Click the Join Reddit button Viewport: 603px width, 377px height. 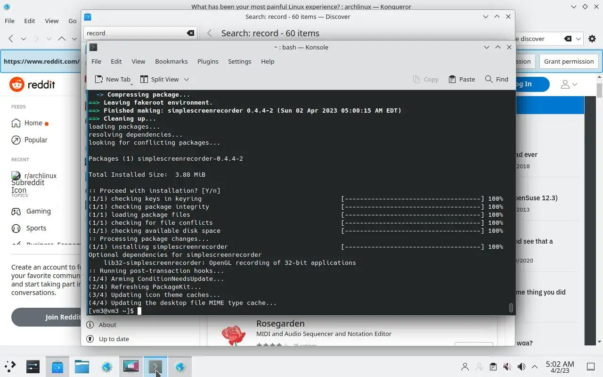[x=46, y=317]
